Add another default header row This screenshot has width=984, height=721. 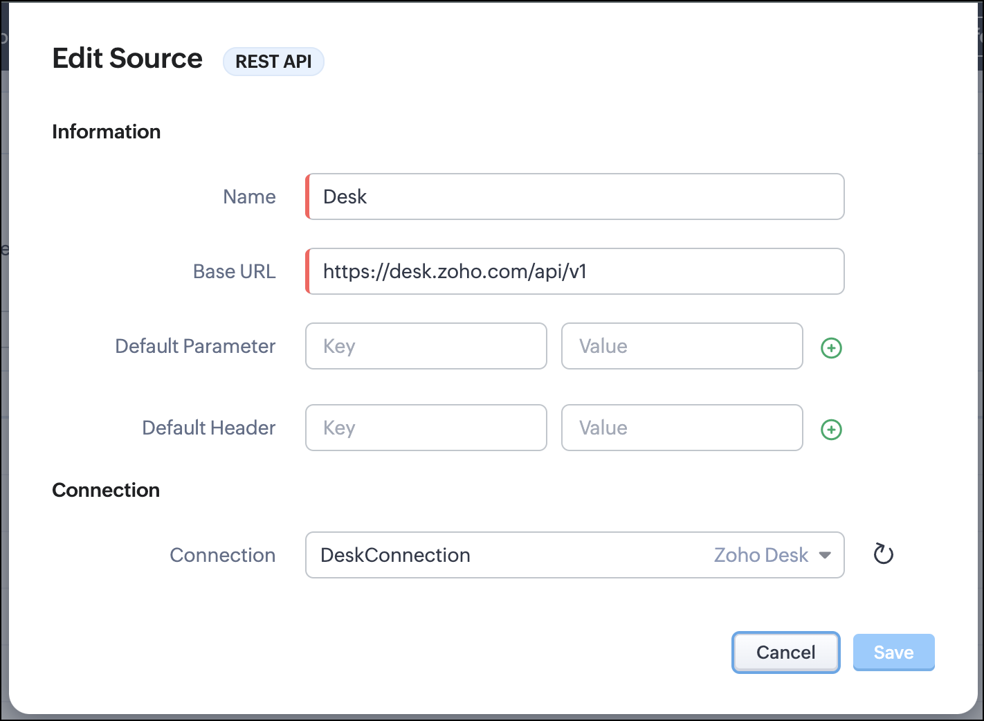[831, 429]
